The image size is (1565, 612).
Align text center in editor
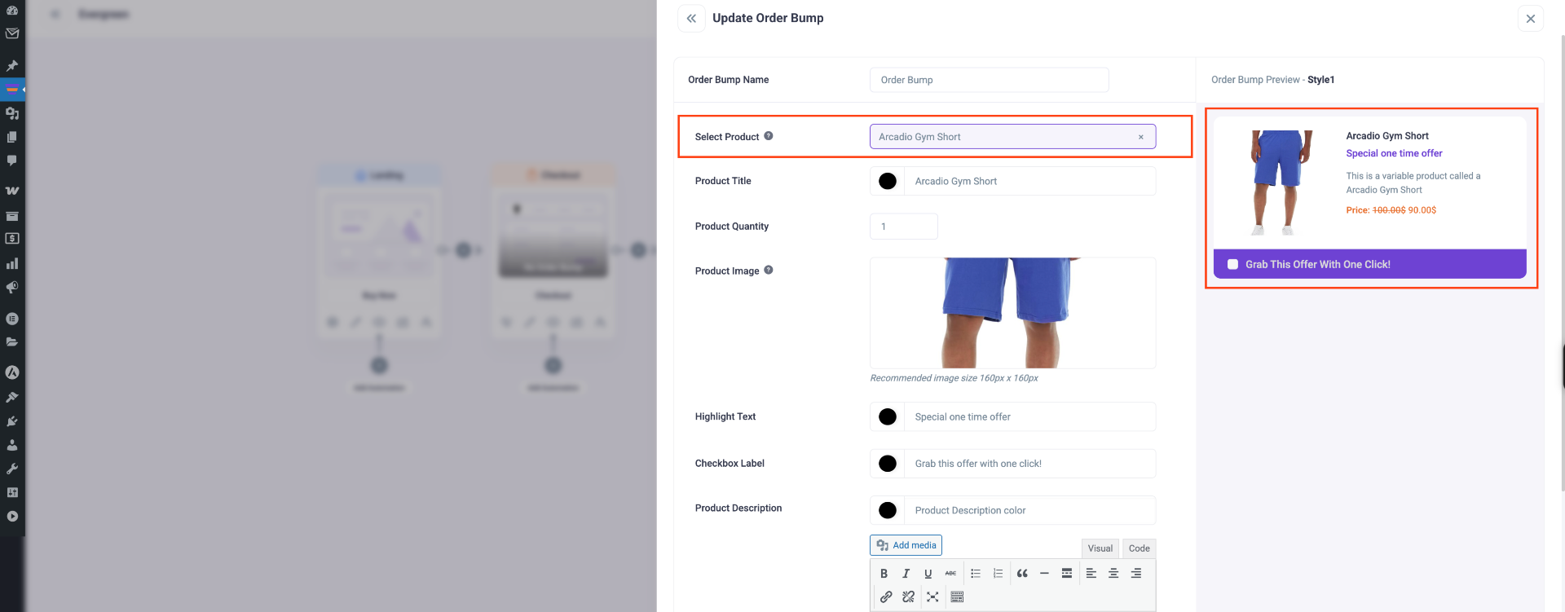(x=1113, y=574)
